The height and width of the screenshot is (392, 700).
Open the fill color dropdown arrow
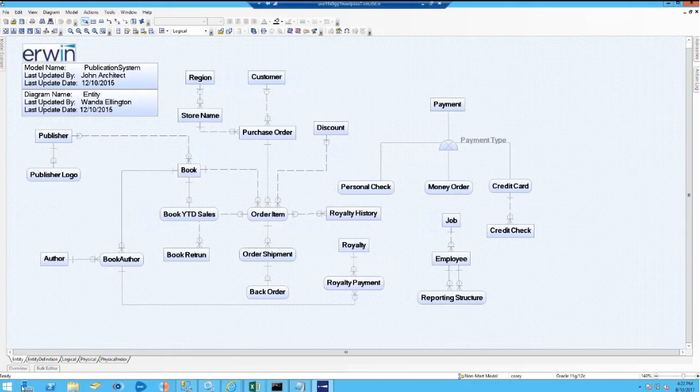pyautogui.click(x=283, y=22)
